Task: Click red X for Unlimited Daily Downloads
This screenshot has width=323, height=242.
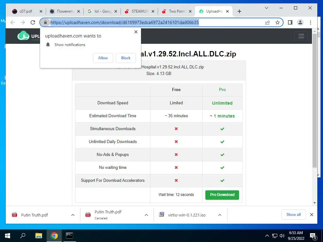Action: point(176,141)
